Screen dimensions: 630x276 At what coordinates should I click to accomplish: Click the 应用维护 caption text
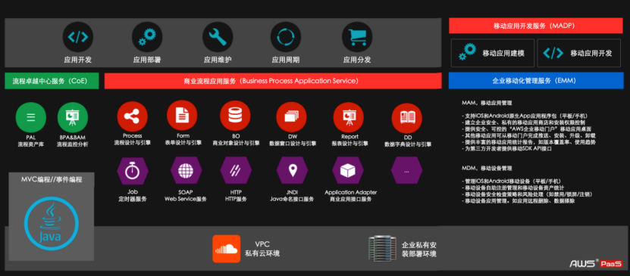click(218, 60)
